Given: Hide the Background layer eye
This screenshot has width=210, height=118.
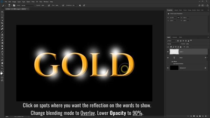Looking at the screenshot, I should pyautogui.click(x=168, y=68).
